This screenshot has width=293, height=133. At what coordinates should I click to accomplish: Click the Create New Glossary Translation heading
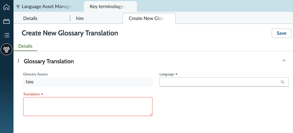coord(70,33)
